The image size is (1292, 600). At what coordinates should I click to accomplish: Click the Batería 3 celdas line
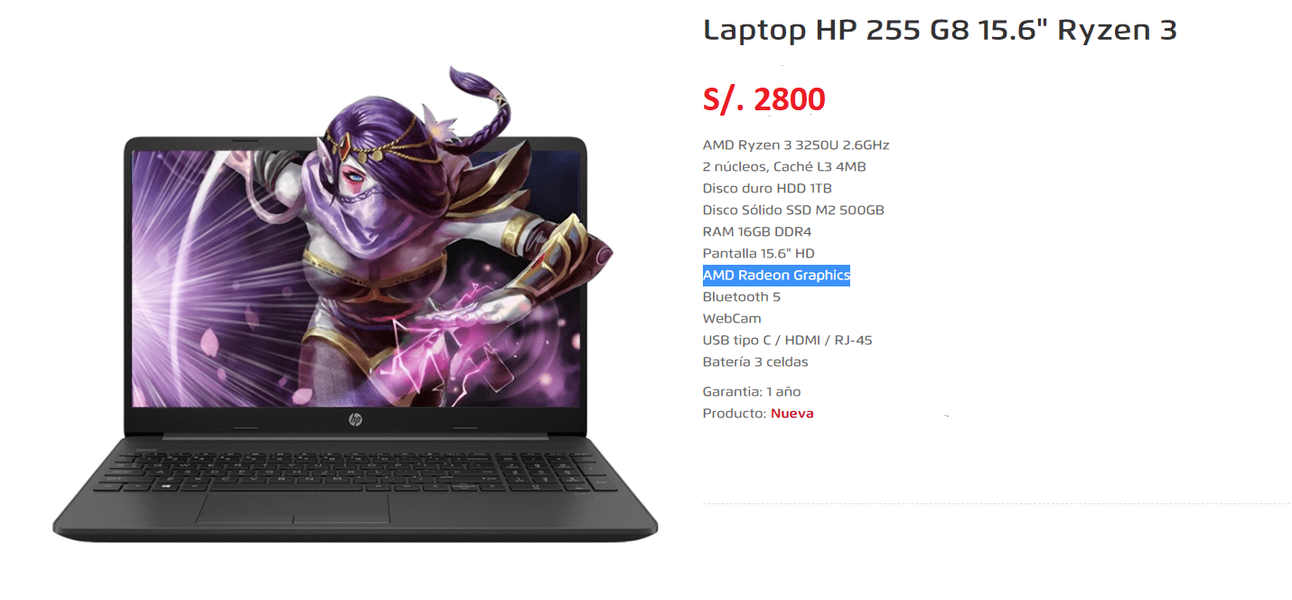[755, 361]
